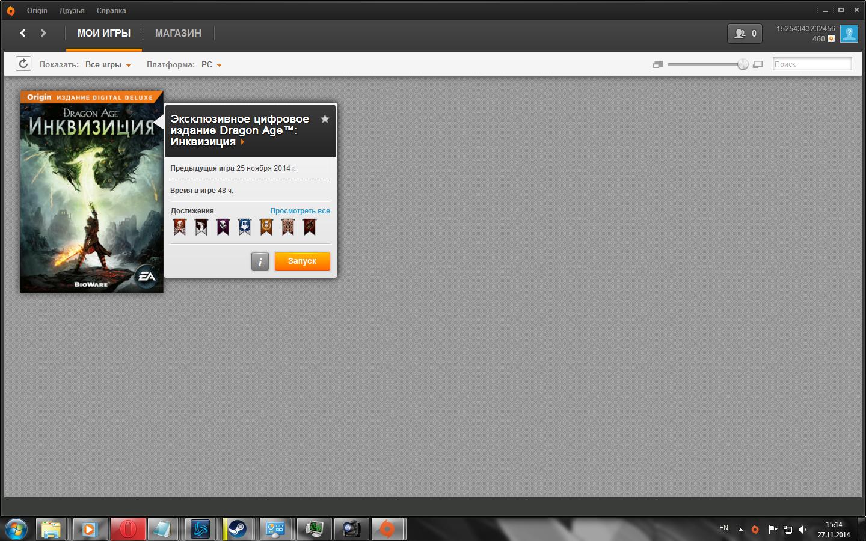Adjust the tile size slider handle
The height and width of the screenshot is (541, 866).
[x=743, y=64]
